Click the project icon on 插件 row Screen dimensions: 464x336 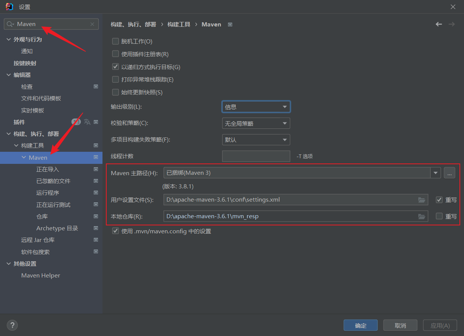(x=96, y=122)
